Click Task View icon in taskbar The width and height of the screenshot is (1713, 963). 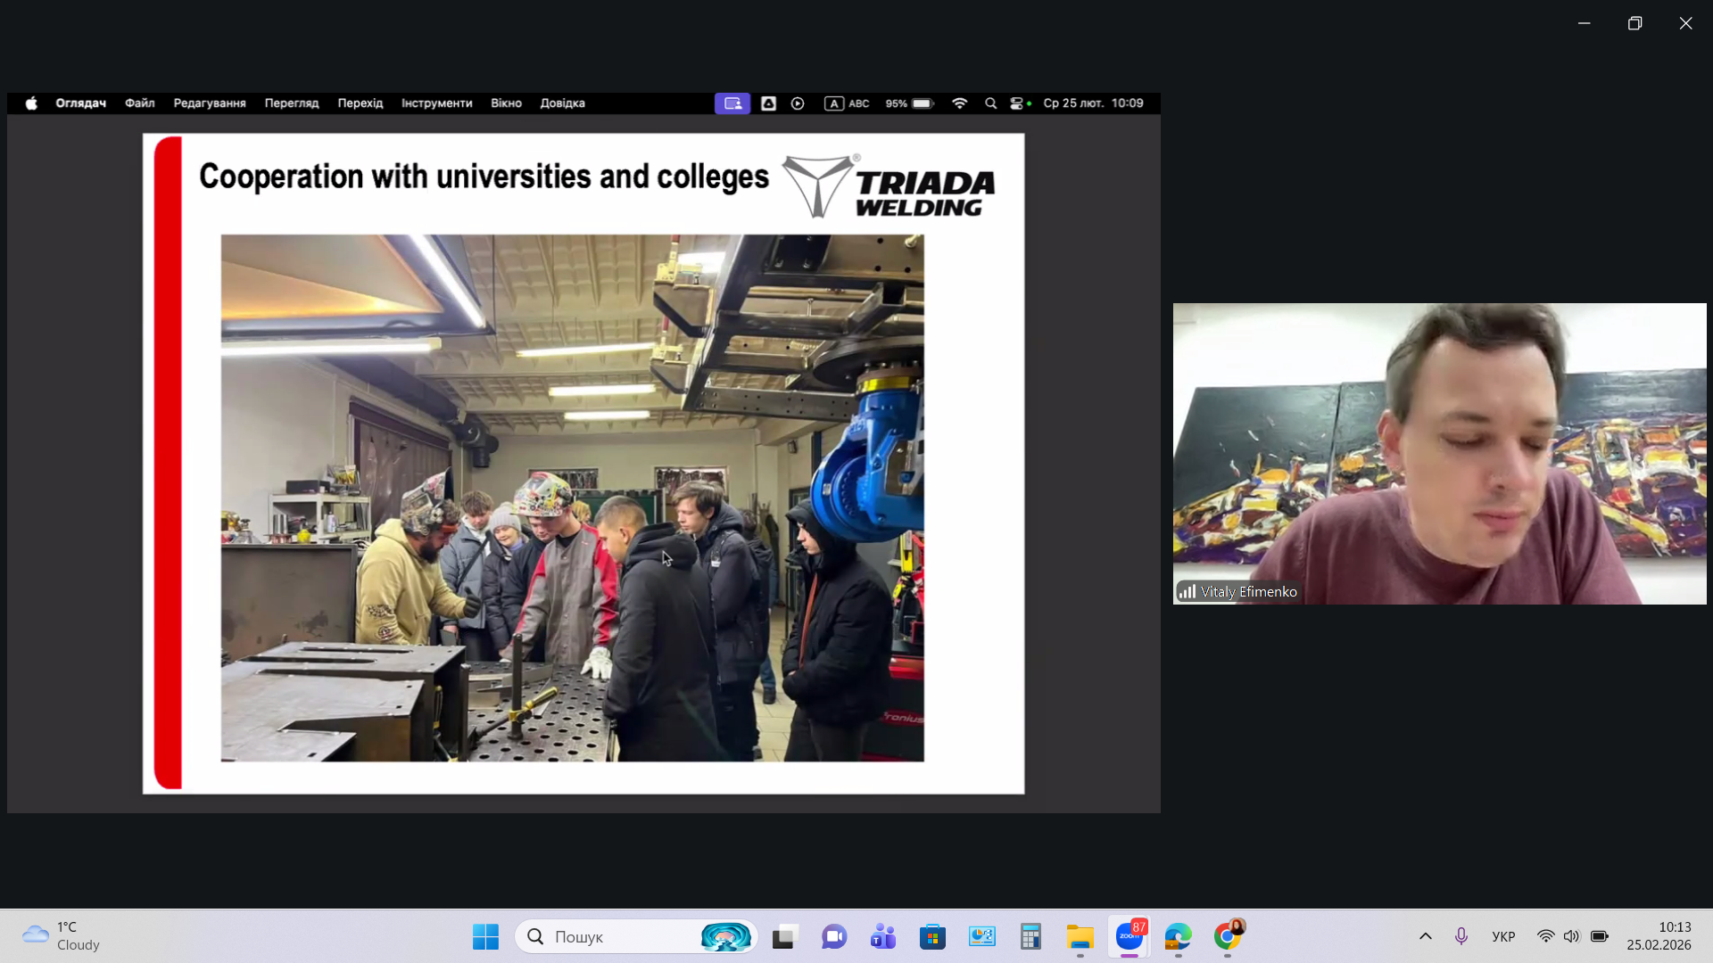(x=783, y=936)
